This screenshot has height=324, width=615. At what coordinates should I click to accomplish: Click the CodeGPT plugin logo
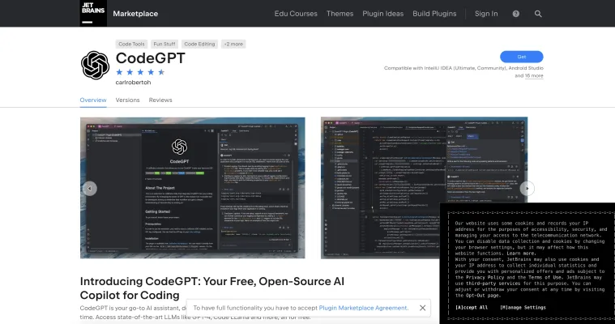click(x=95, y=65)
